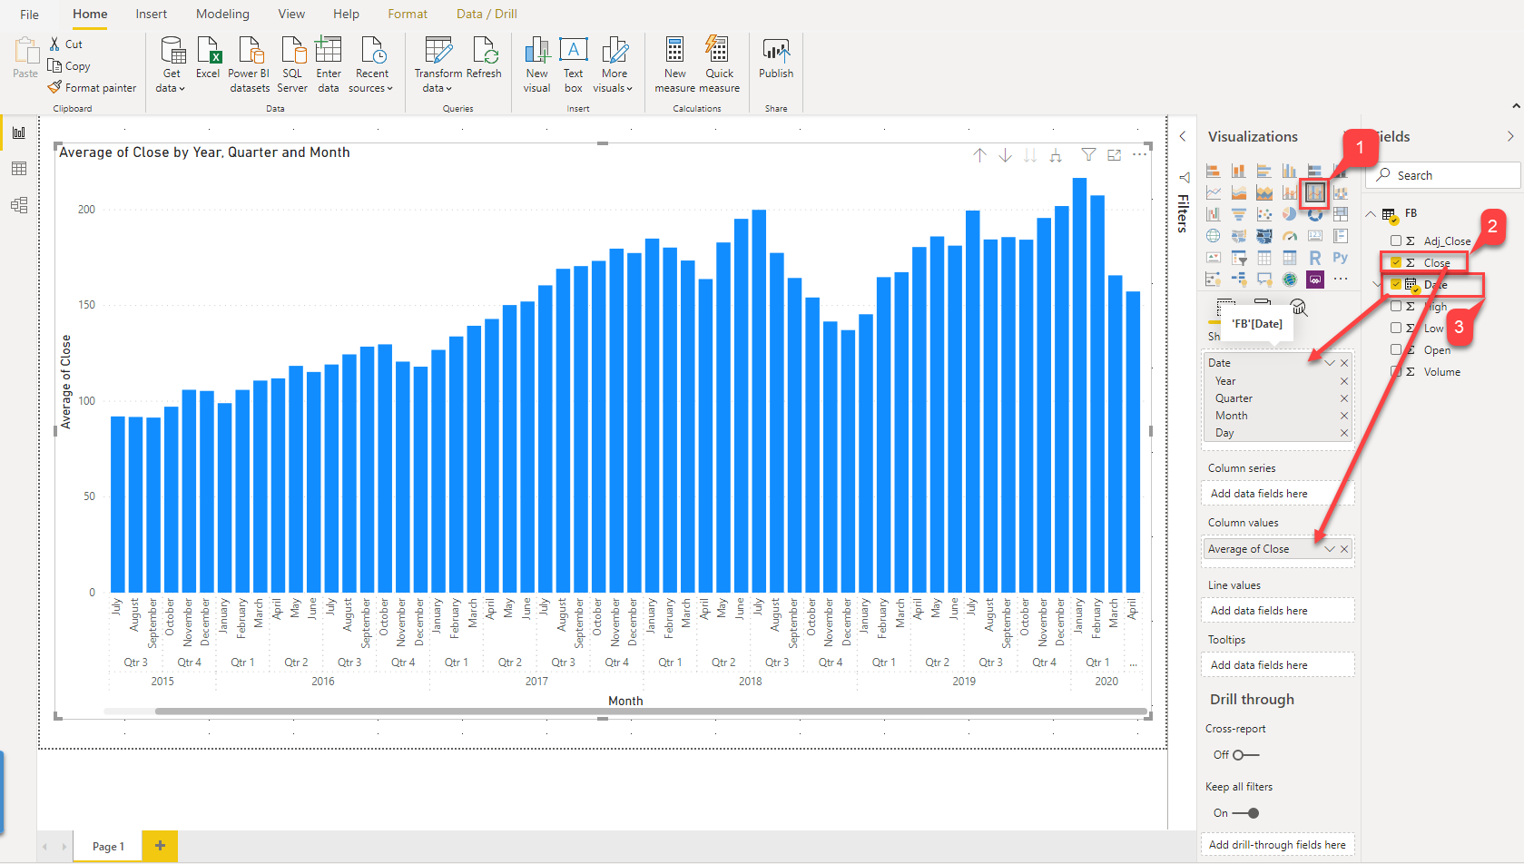Collapse the FB table in Fields
This screenshot has height=864, width=1524.
point(1371,214)
